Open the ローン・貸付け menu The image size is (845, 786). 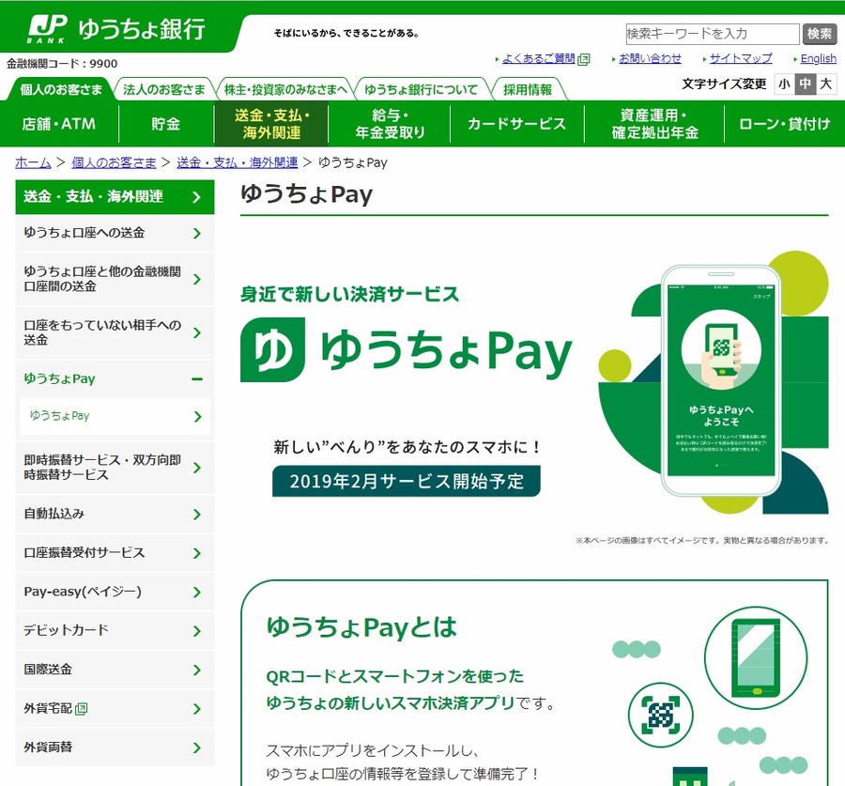785,124
